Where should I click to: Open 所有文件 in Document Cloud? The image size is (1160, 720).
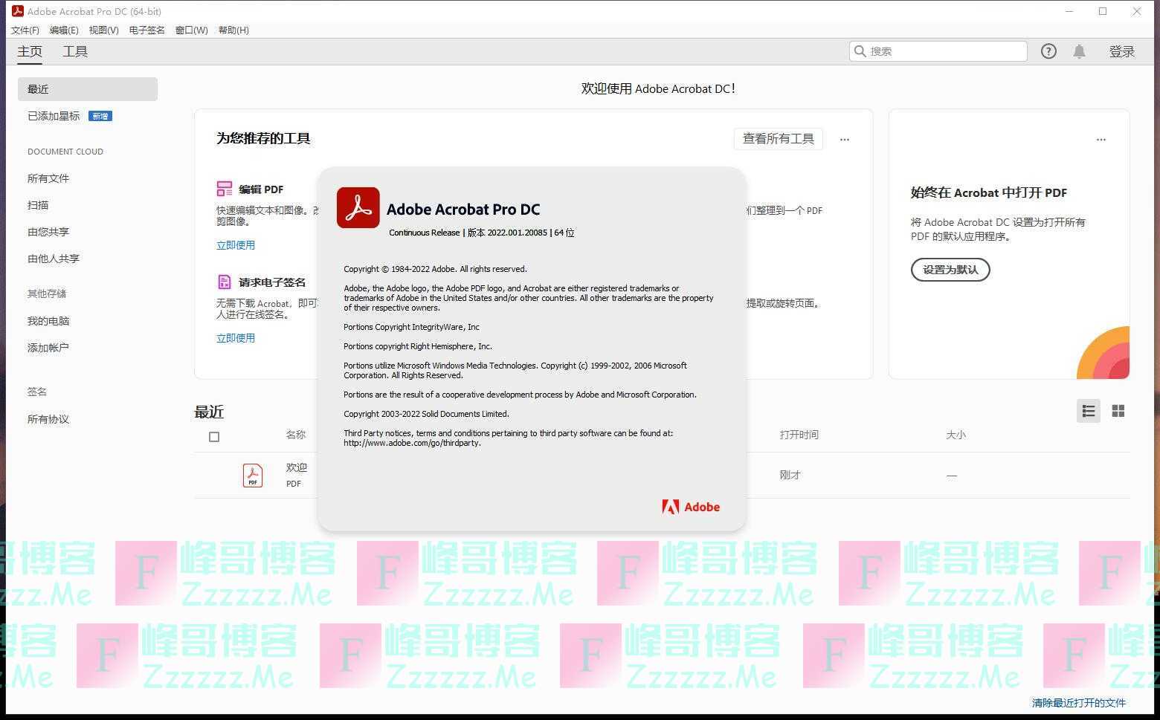coord(48,178)
